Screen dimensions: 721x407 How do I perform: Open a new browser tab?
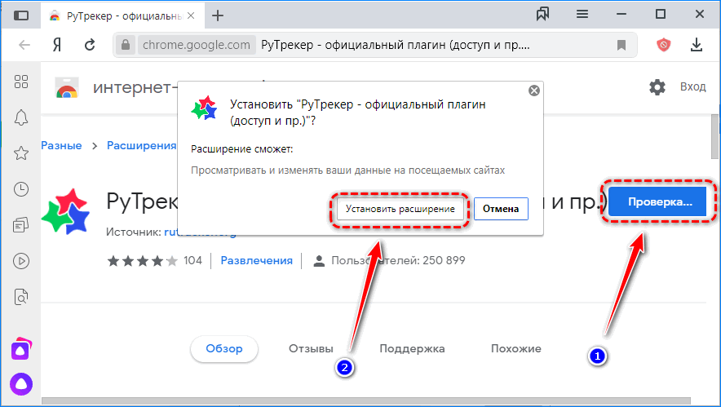(x=218, y=15)
